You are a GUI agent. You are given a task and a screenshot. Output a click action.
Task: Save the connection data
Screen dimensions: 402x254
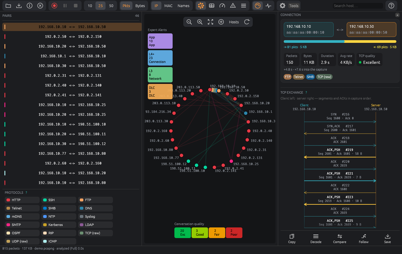(388, 239)
